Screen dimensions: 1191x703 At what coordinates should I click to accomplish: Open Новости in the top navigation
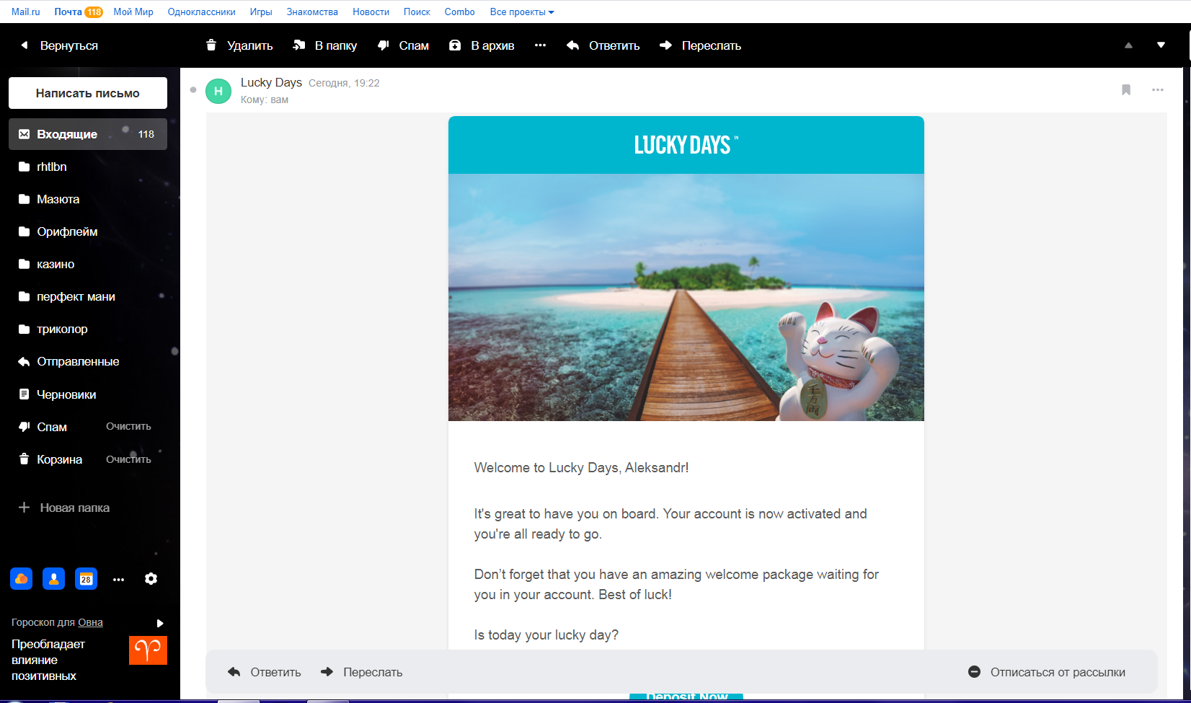[x=371, y=12]
